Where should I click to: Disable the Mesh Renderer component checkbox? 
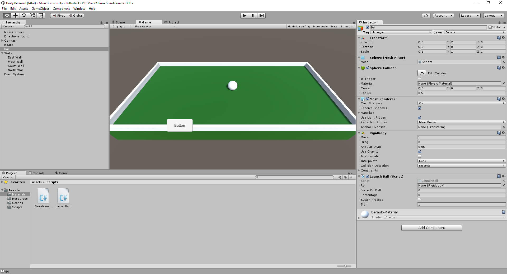click(367, 99)
